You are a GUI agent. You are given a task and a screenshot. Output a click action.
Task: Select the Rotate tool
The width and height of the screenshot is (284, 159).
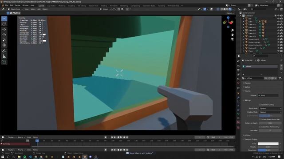coord(4,35)
